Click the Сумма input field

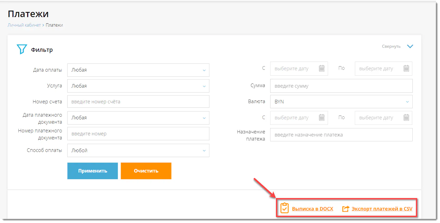(341, 86)
